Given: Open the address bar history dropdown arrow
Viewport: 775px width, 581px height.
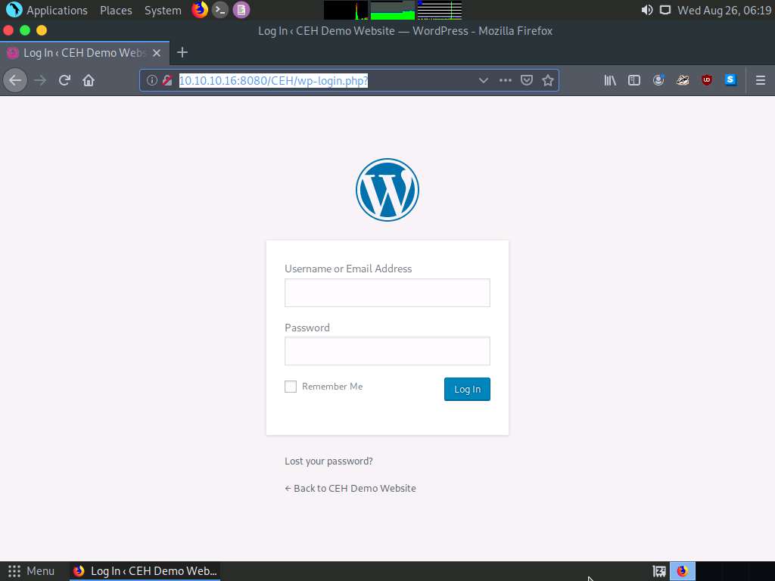Looking at the screenshot, I should point(484,80).
